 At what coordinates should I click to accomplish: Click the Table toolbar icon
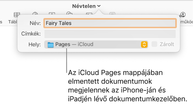pos(17,15)
